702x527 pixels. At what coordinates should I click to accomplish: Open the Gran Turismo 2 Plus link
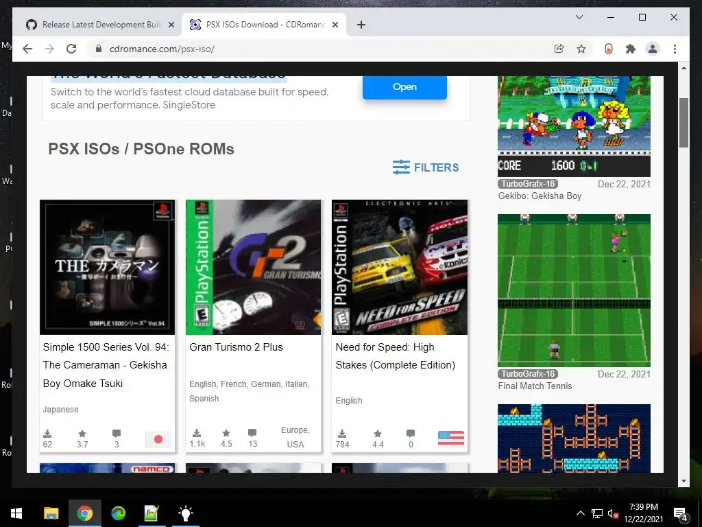point(236,347)
